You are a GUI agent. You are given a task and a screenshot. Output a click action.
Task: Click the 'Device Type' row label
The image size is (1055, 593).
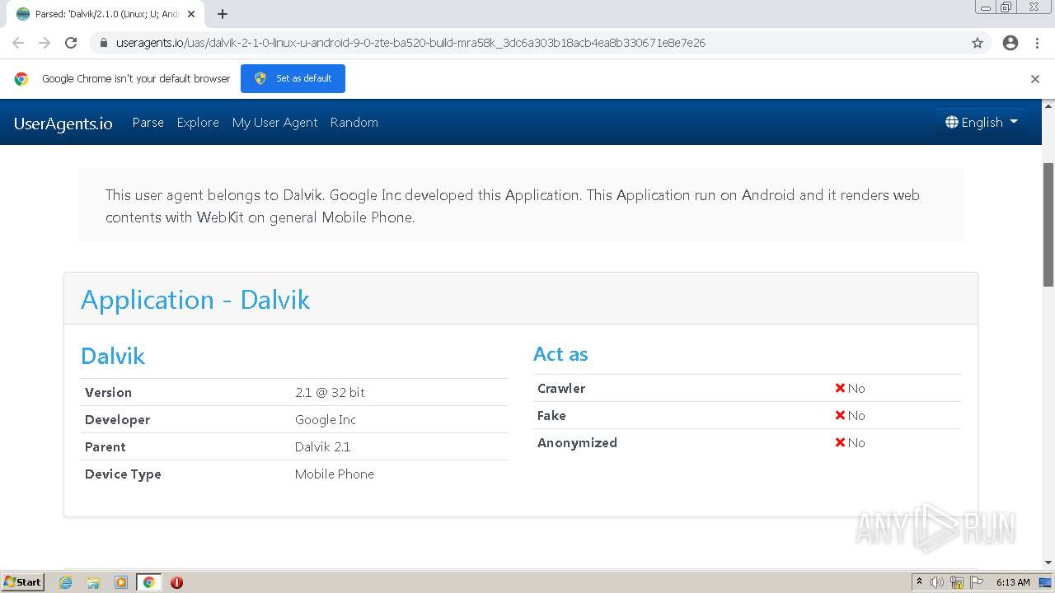123,474
